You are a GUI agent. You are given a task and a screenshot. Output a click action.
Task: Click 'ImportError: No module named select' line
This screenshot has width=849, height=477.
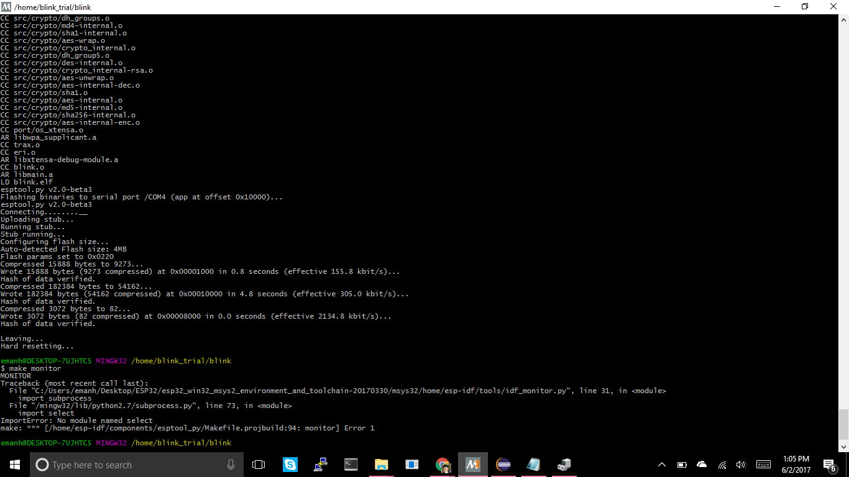(76, 420)
